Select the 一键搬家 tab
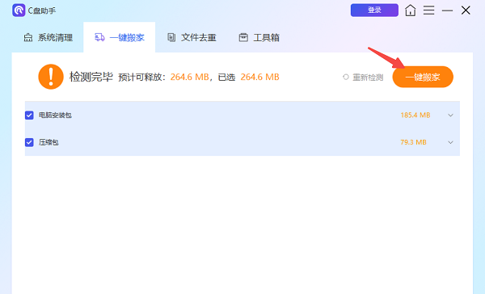 pos(120,37)
